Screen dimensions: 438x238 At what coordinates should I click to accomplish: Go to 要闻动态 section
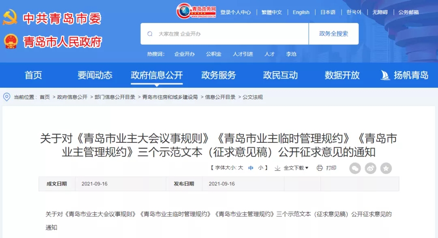tap(94, 75)
